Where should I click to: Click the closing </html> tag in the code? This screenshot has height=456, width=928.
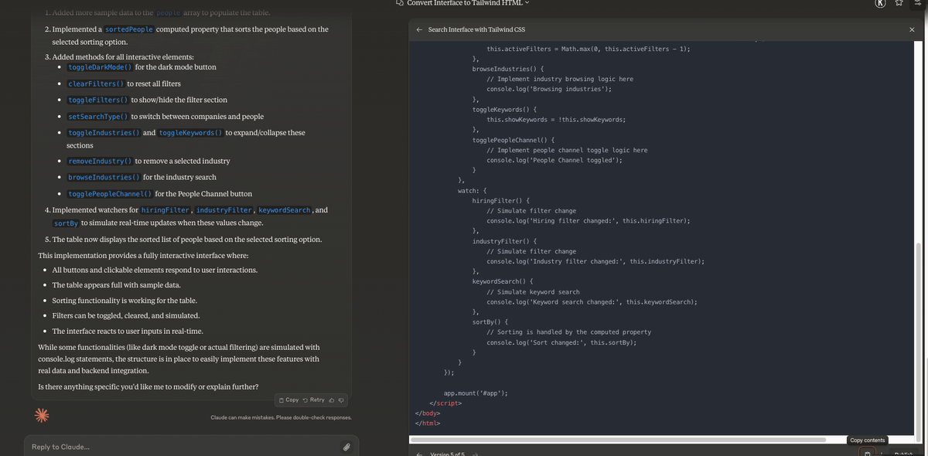[x=427, y=424]
